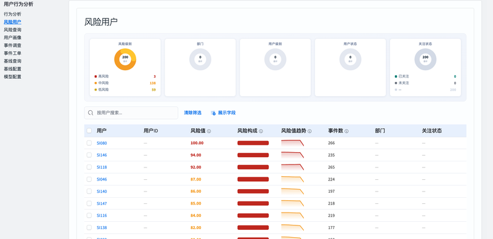Click event count 266
The image size is (493, 239).
pyautogui.click(x=332, y=143)
